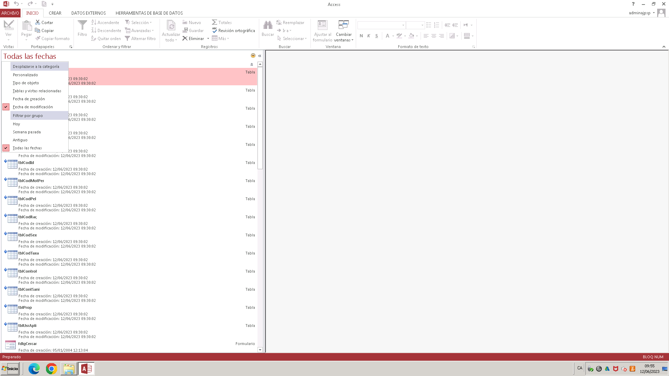Check the Fecha de modificación option
The width and height of the screenshot is (669, 376).
point(33,107)
